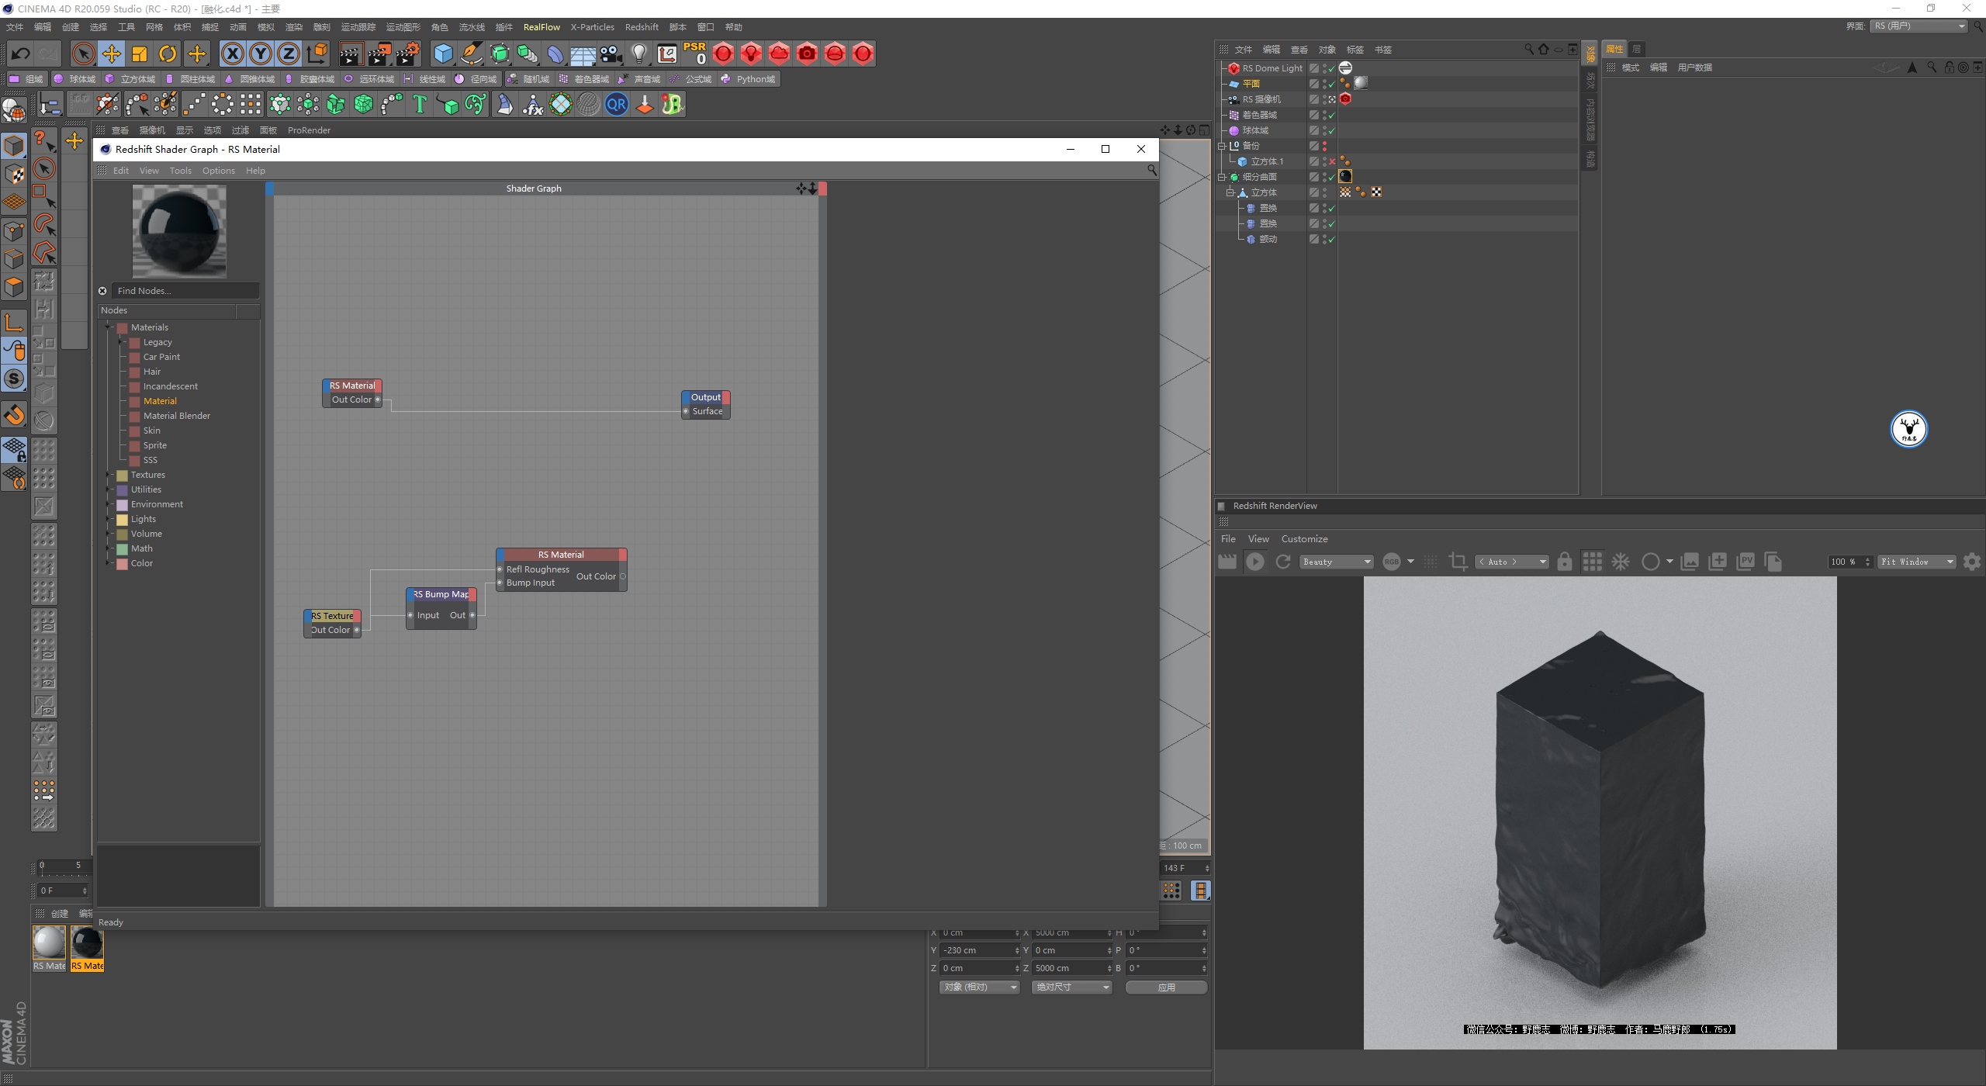Click the Find Nodes search field
This screenshot has width=1986, height=1086.
point(185,291)
